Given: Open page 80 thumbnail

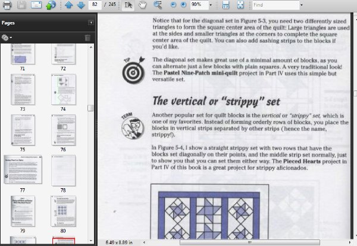Looking at the screenshot, I should 64,211.
